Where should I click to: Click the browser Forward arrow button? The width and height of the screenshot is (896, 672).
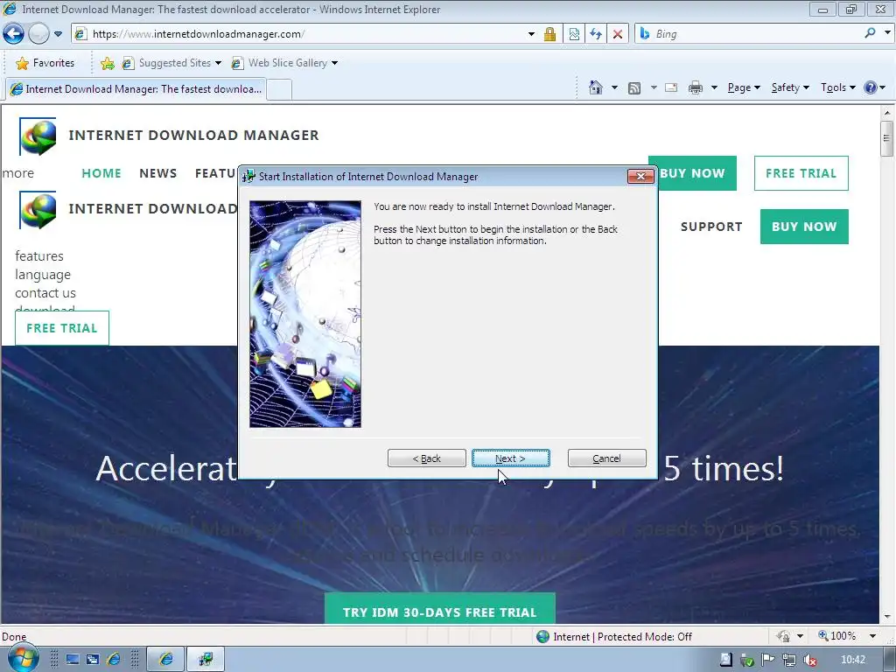pos(38,34)
